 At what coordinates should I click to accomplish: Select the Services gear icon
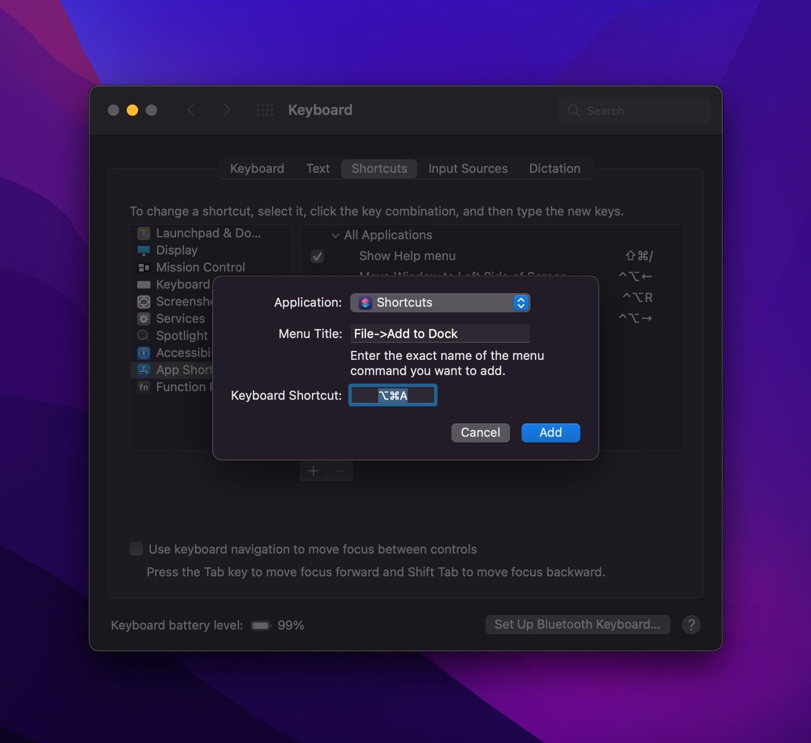(x=143, y=319)
